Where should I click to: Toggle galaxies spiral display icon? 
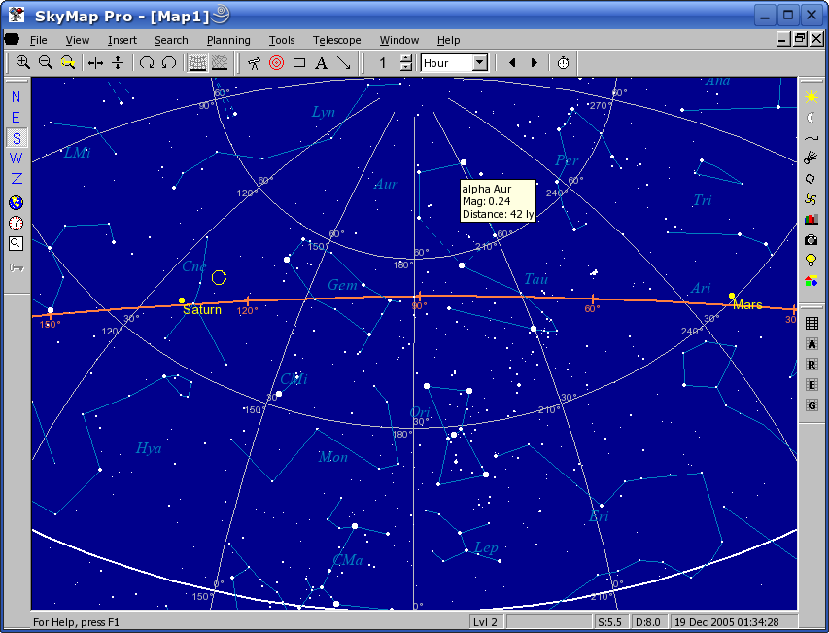(812, 198)
